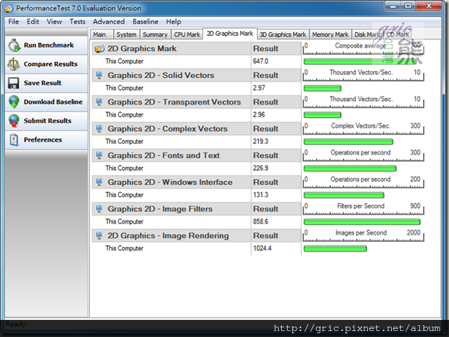Viewport: 449px width, 337px height.
Task: Click the 1024.4 Image Rendering result
Action: click(x=262, y=249)
